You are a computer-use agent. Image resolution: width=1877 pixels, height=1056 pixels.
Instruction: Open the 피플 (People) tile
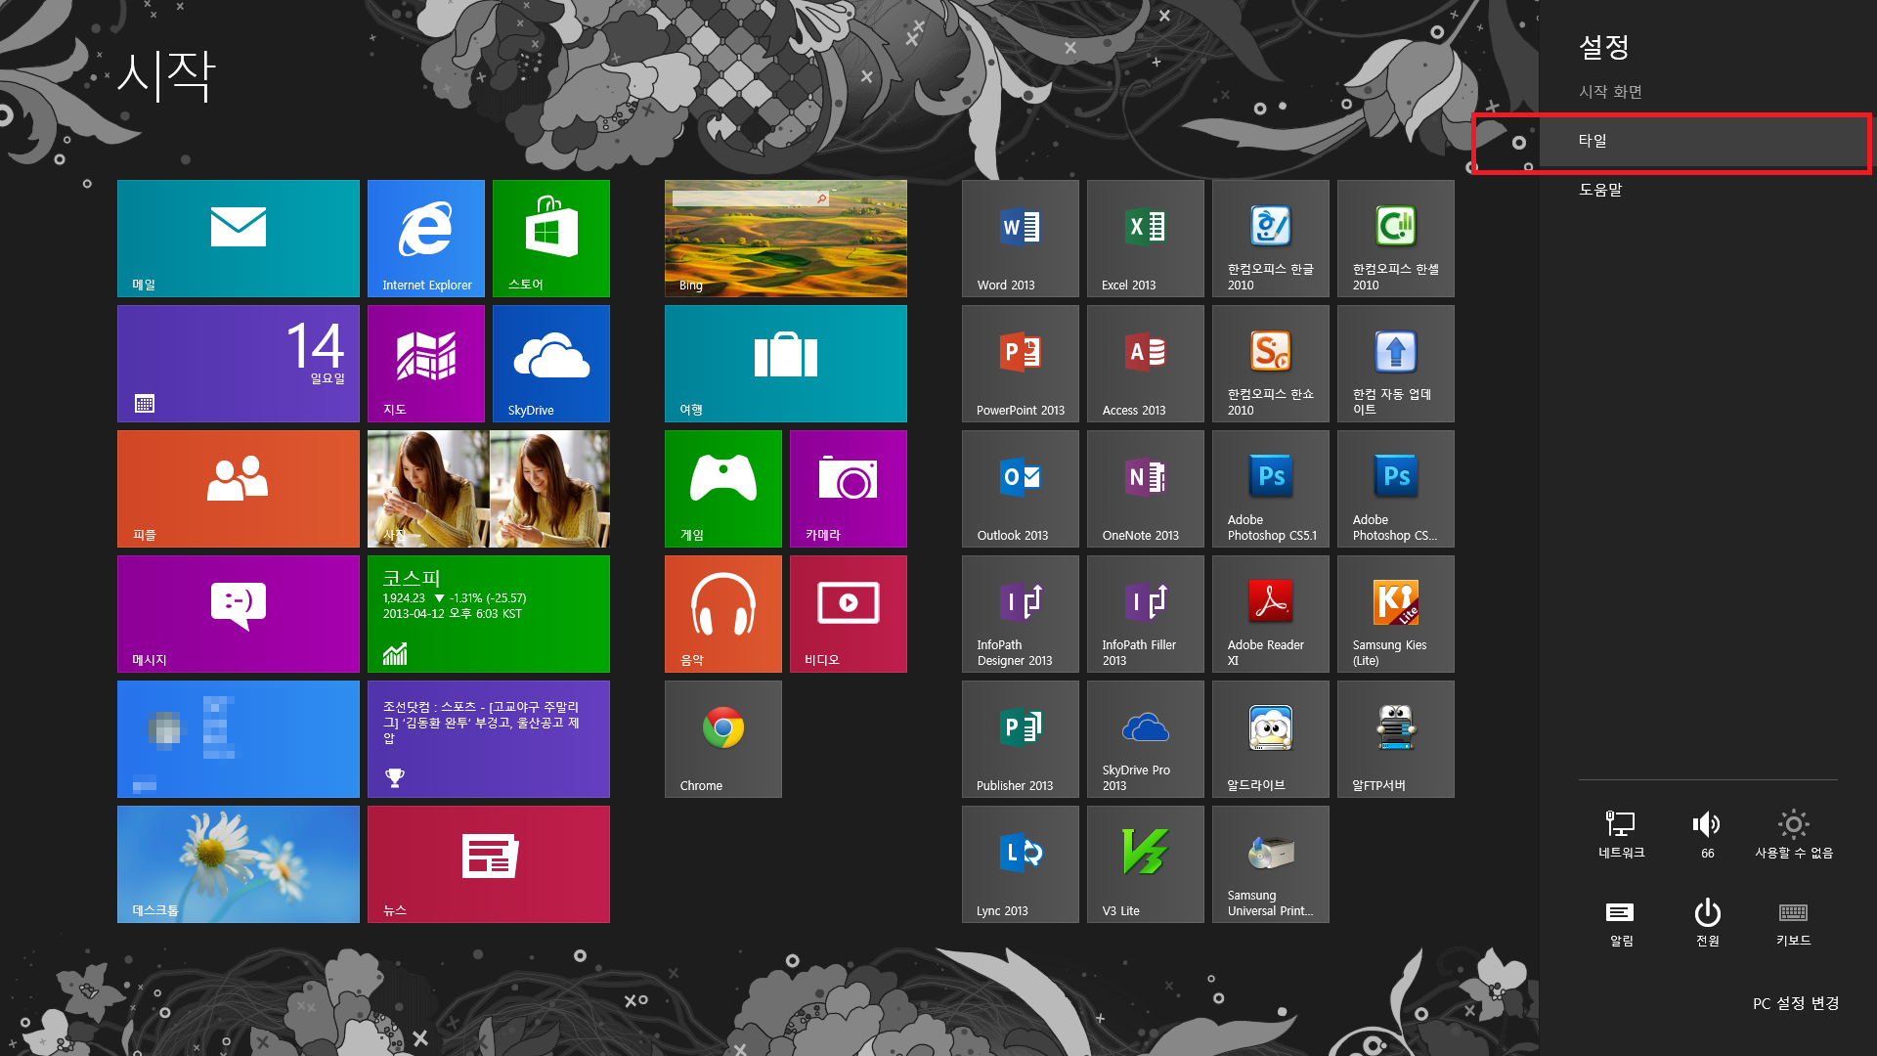click(239, 489)
